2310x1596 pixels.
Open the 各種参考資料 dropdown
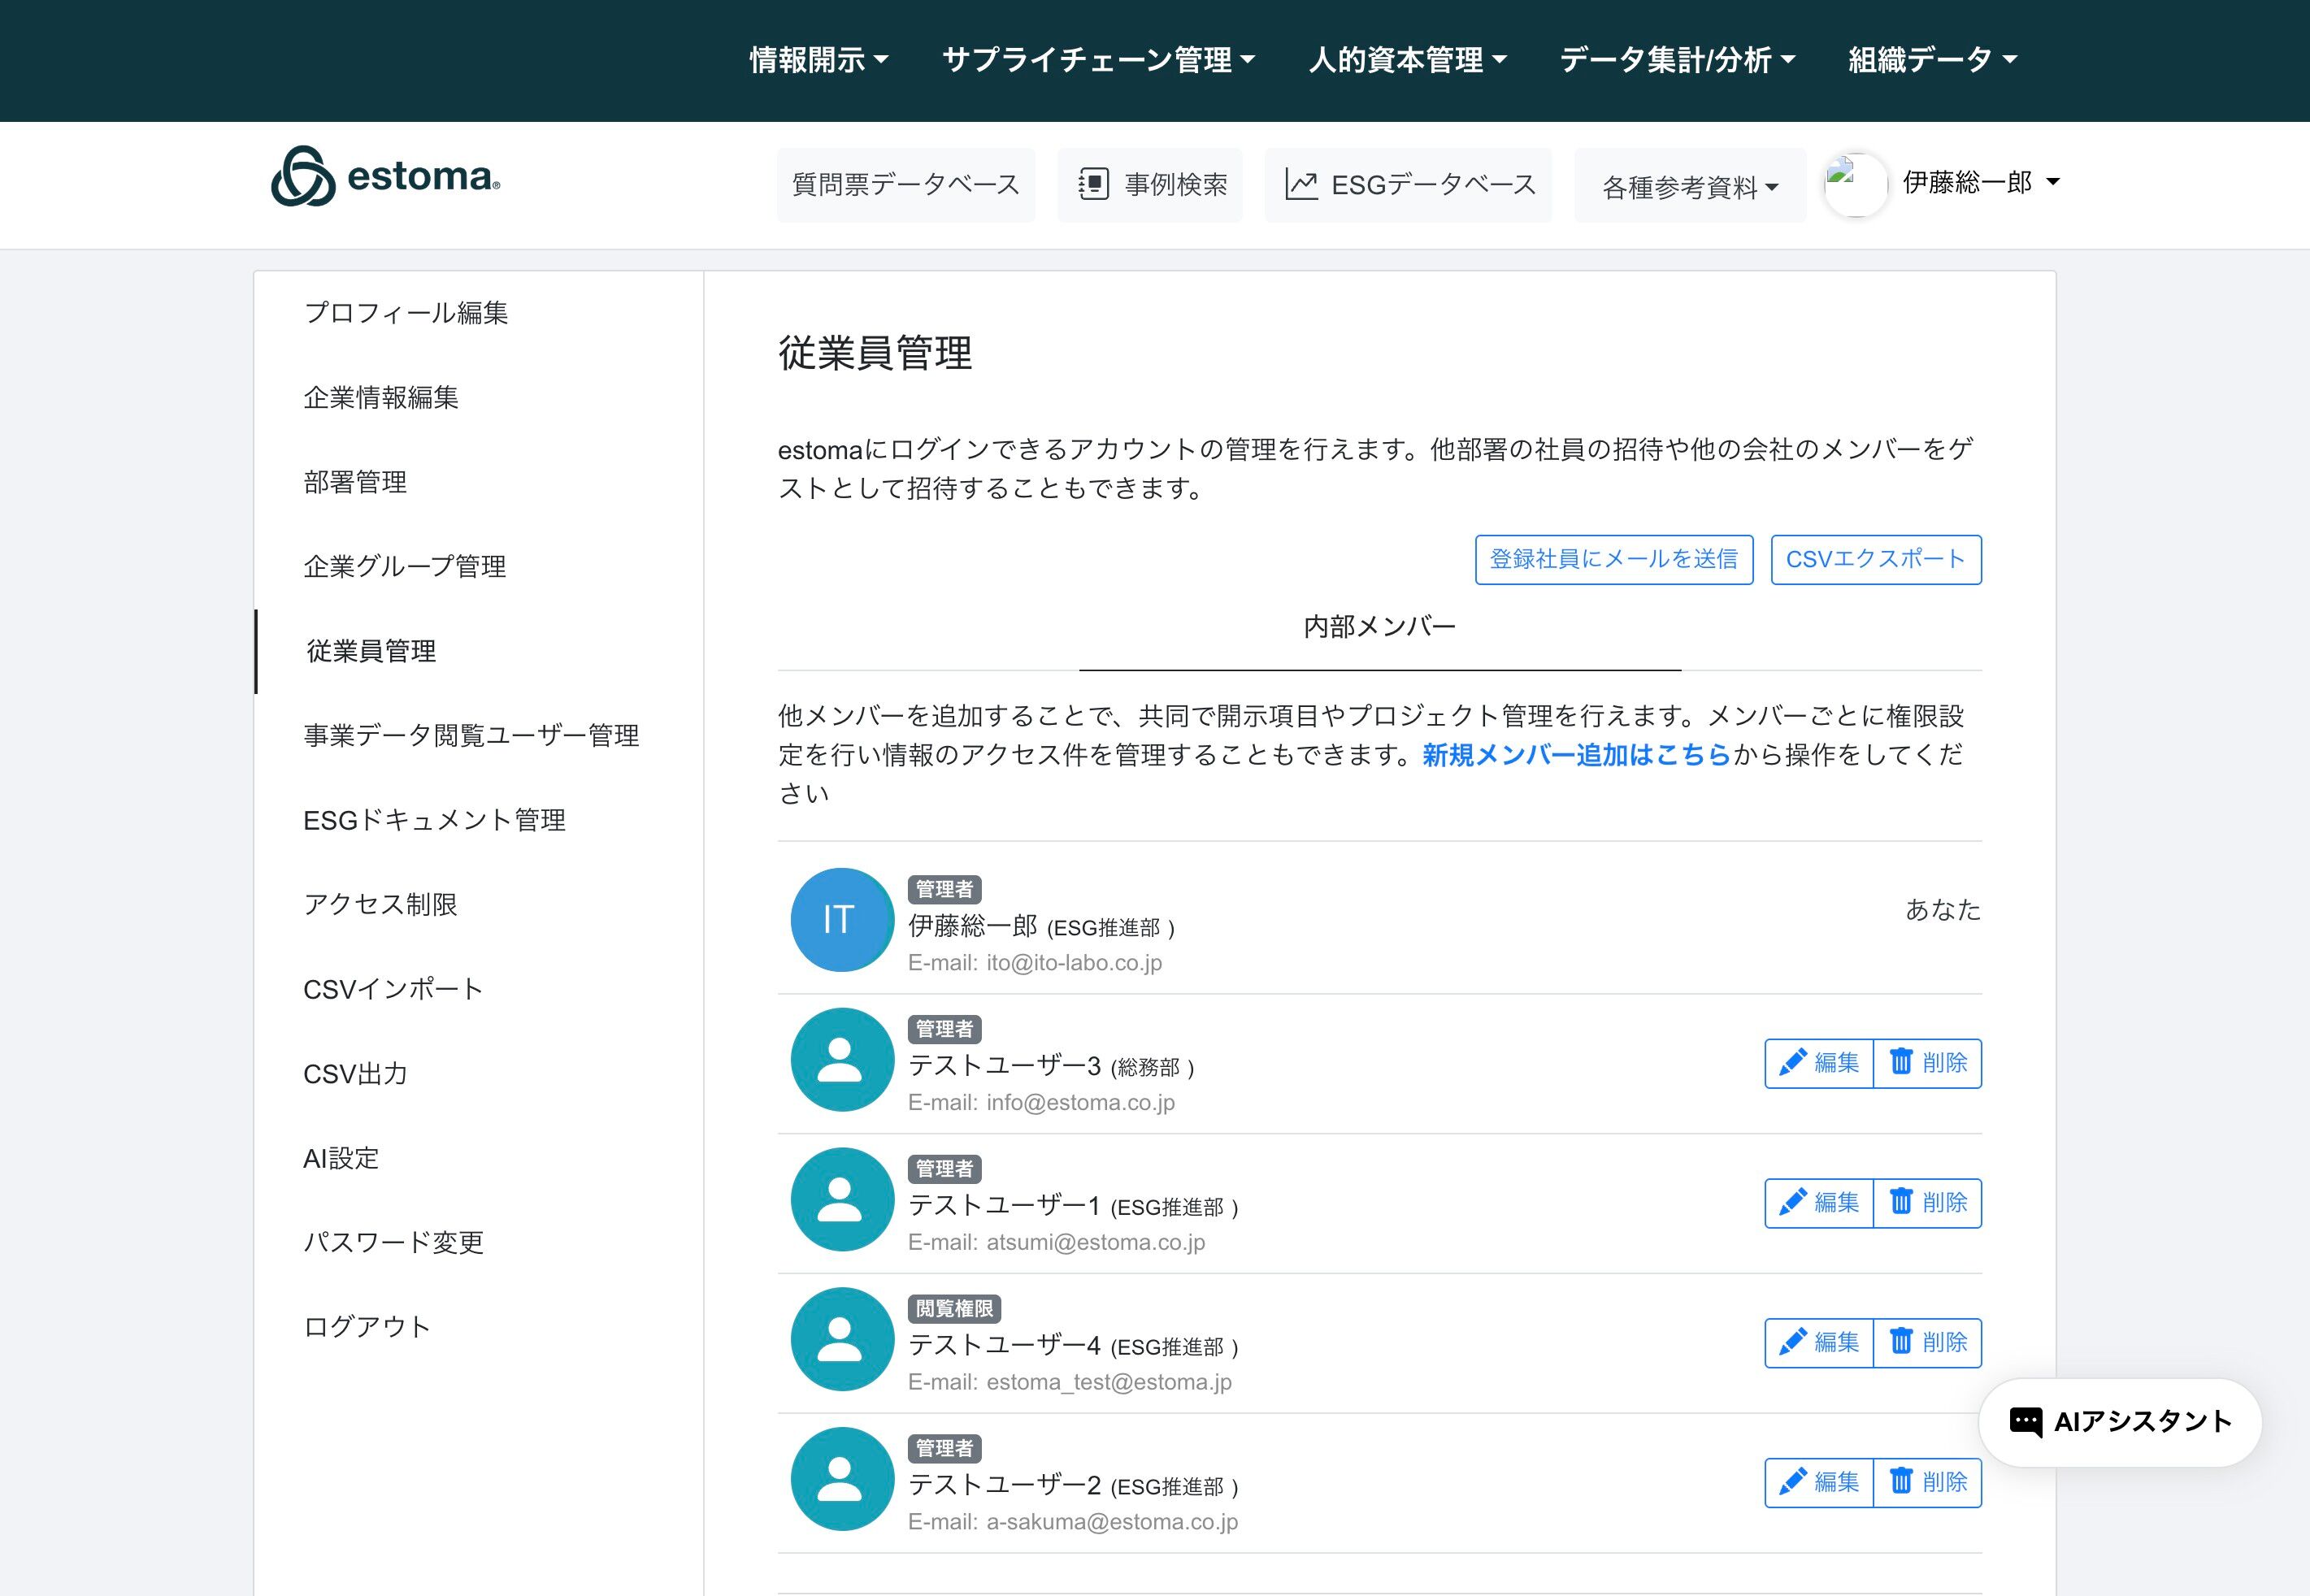tap(1689, 186)
